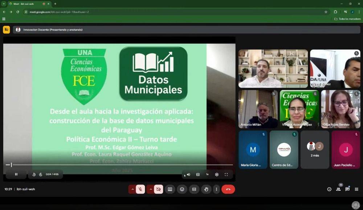Leave the call with red button

point(228,189)
